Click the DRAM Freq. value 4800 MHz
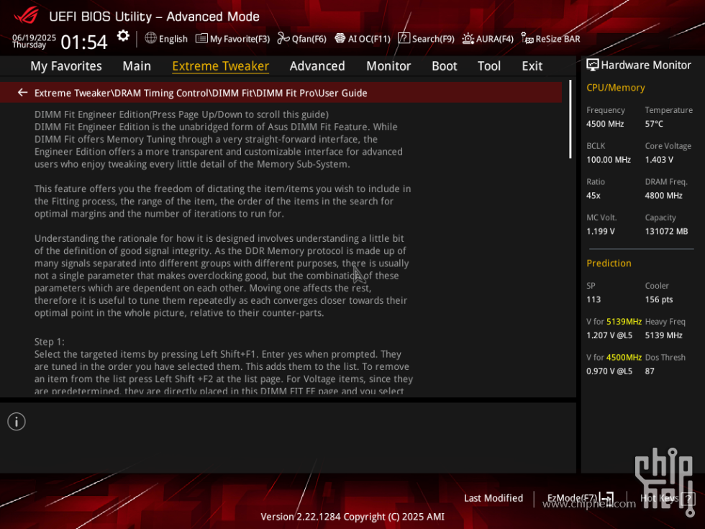 pos(663,195)
